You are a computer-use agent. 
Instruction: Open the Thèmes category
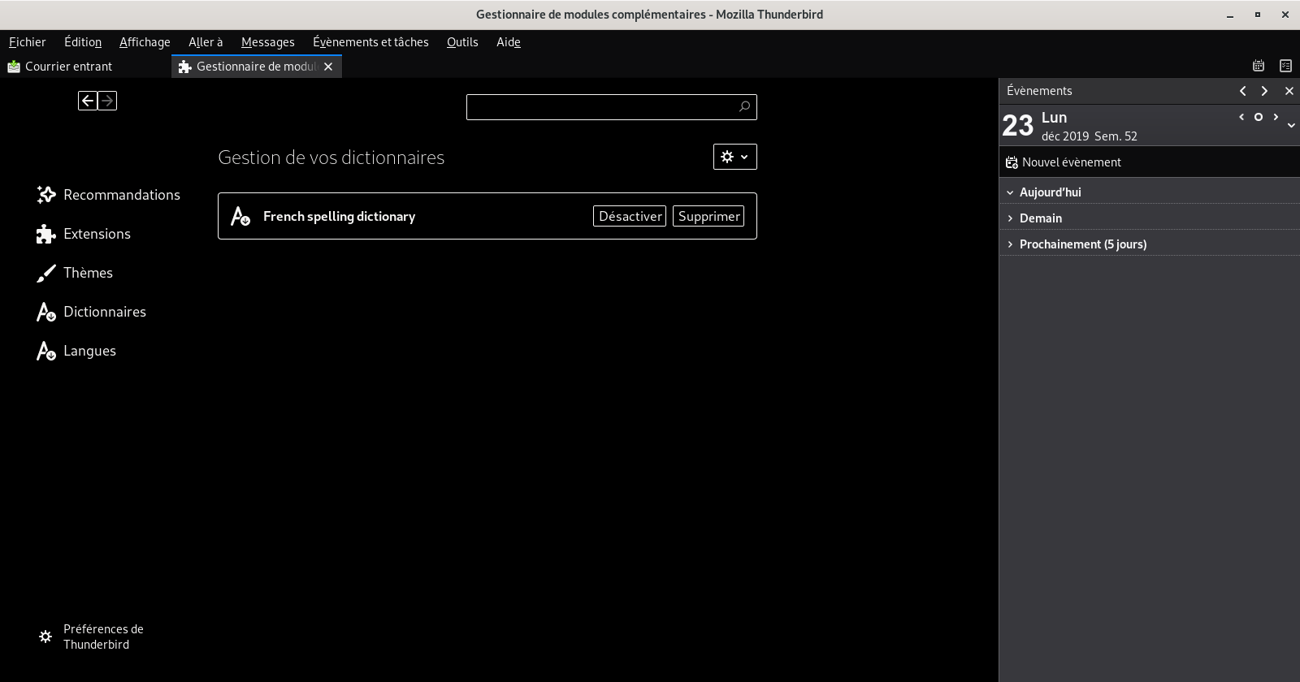pyautogui.click(x=75, y=273)
